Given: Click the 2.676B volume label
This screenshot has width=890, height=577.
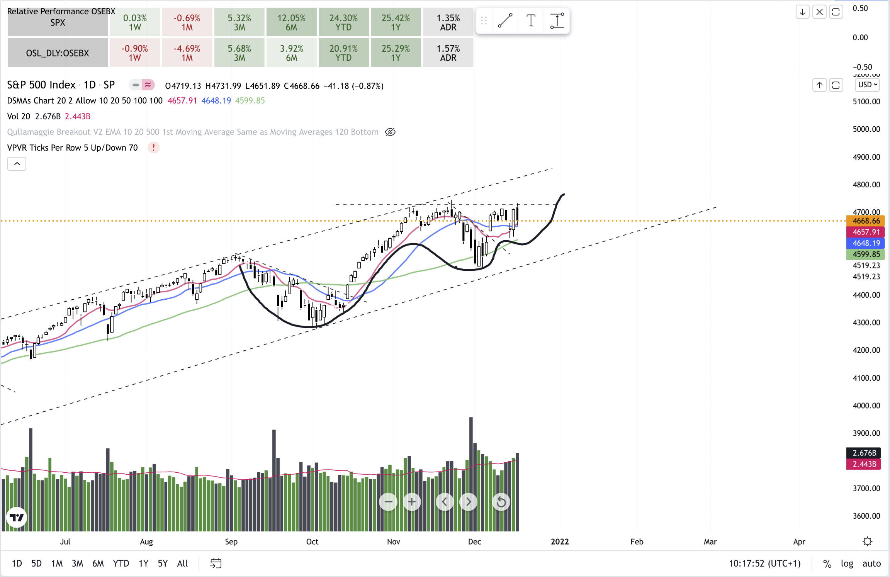Looking at the screenshot, I should tap(864, 453).
